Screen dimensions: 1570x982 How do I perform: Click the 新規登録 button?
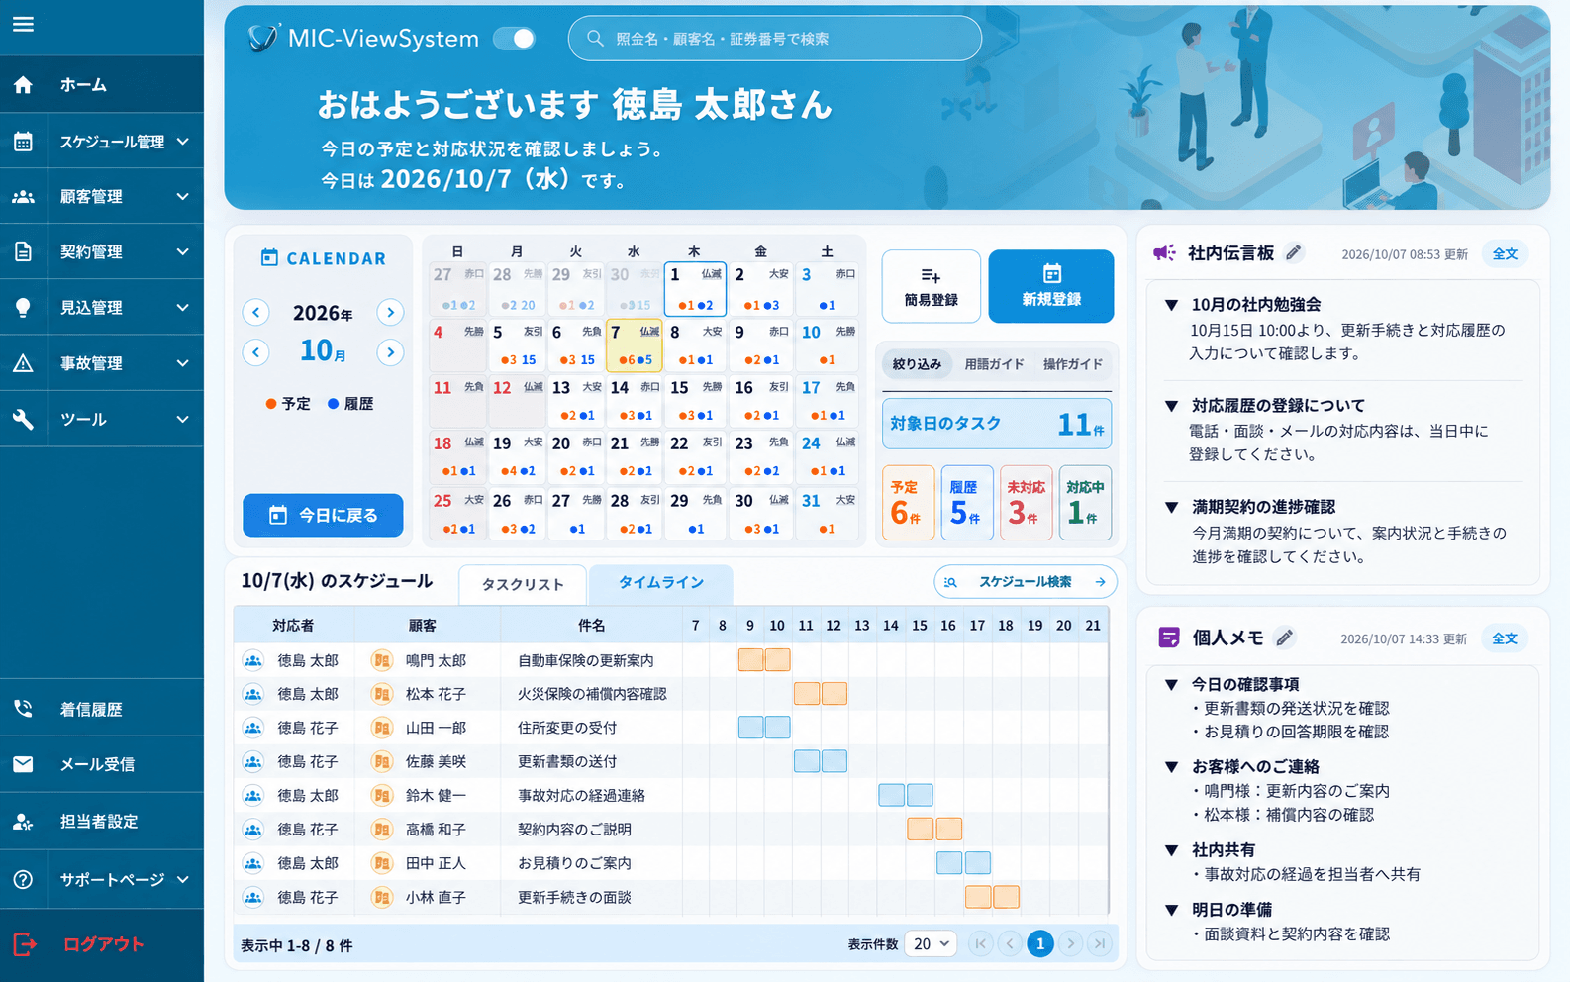pyautogui.click(x=1051, y=286)
